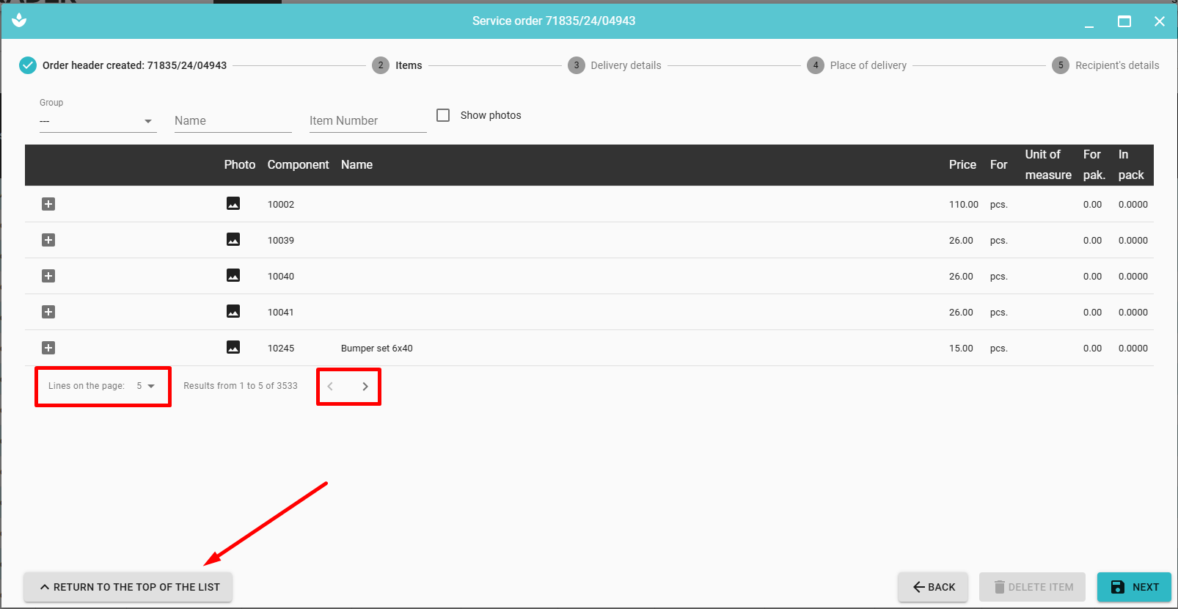Click the photo icon for component 10002
The image size is (1178, 609).
pos(233,204)
